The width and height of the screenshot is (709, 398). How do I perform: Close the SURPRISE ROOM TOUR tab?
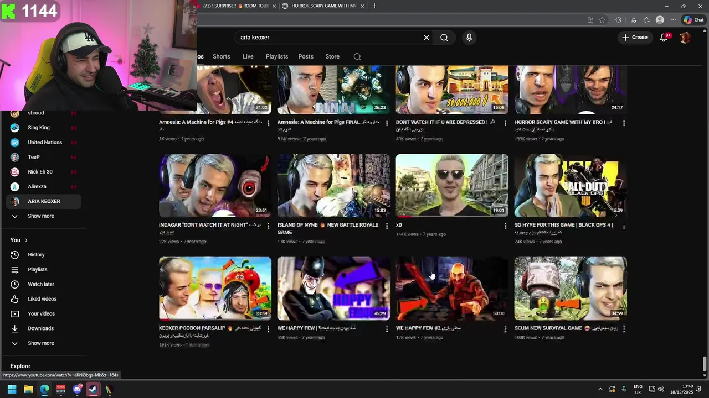click(274, 6)
